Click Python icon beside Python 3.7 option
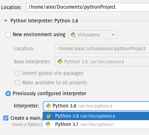The width and height of the screenshot is (149, 135). 48,124
